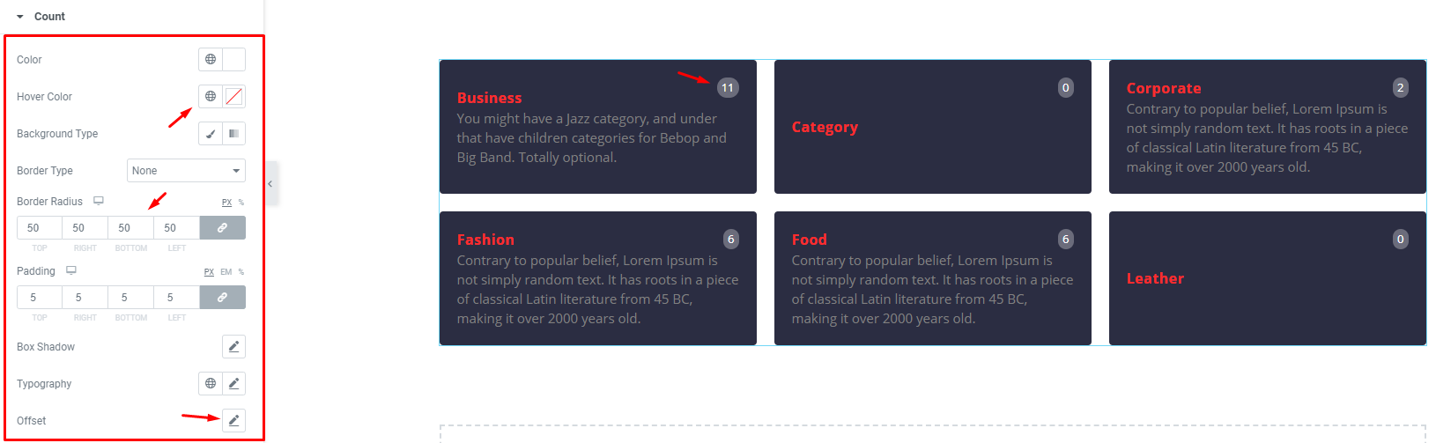Collapse the Count section
This screenshot has width=1436, height=443.
coord(20,17)
